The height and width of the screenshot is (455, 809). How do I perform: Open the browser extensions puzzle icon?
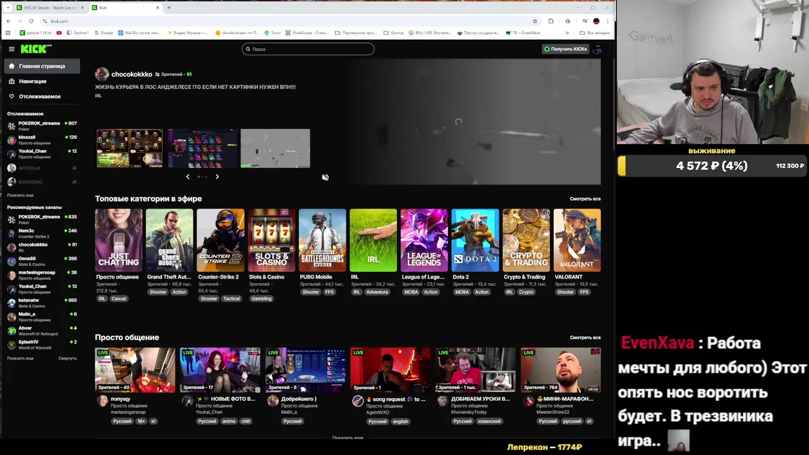click(x=551, y=21)
